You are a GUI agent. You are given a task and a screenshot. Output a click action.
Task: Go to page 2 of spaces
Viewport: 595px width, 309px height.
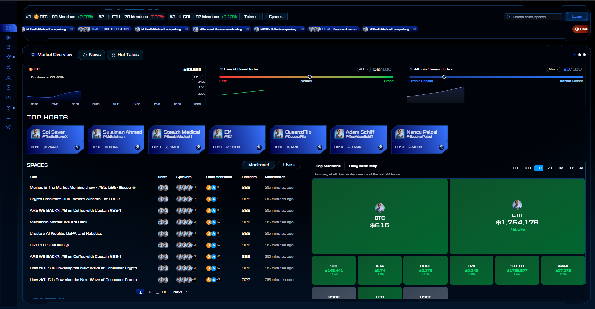point(150,292)
